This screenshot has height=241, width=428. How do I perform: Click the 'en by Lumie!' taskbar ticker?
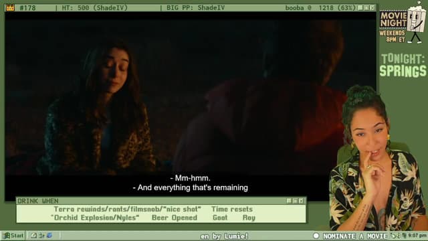224,236
